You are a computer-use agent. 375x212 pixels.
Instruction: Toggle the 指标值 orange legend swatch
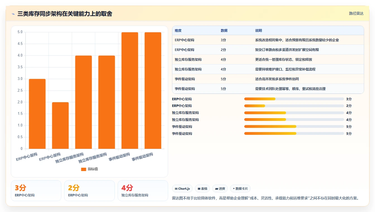pyautogui.click(x=84, y=169)
